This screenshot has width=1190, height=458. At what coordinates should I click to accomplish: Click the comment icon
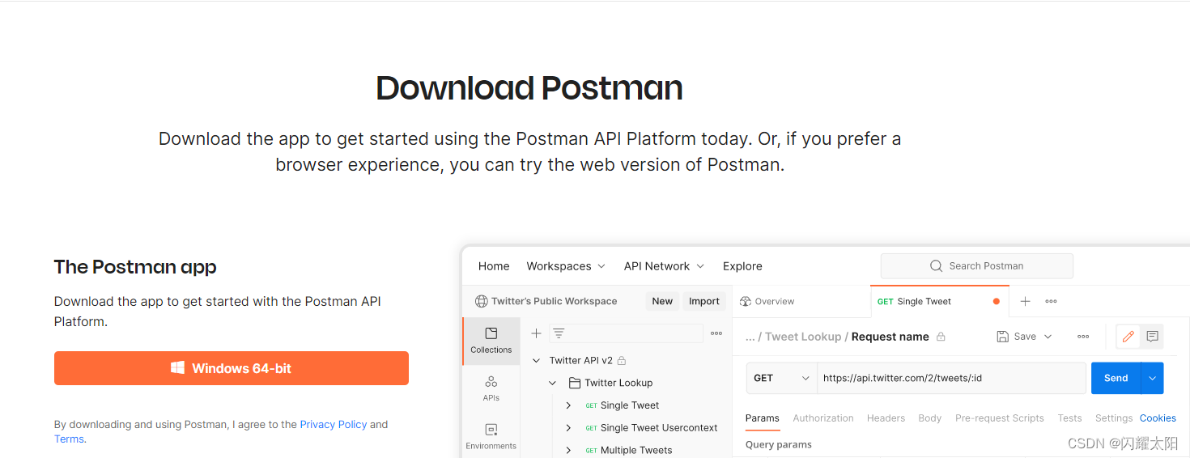[1153, 337]
